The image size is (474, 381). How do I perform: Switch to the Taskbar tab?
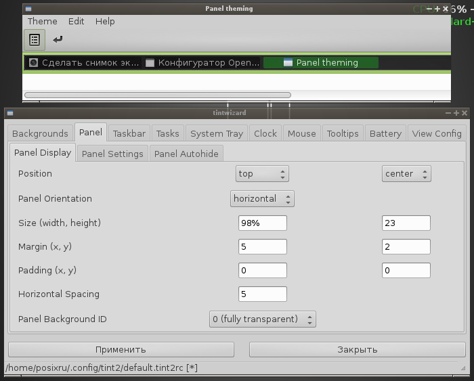(x=129, y=133)
